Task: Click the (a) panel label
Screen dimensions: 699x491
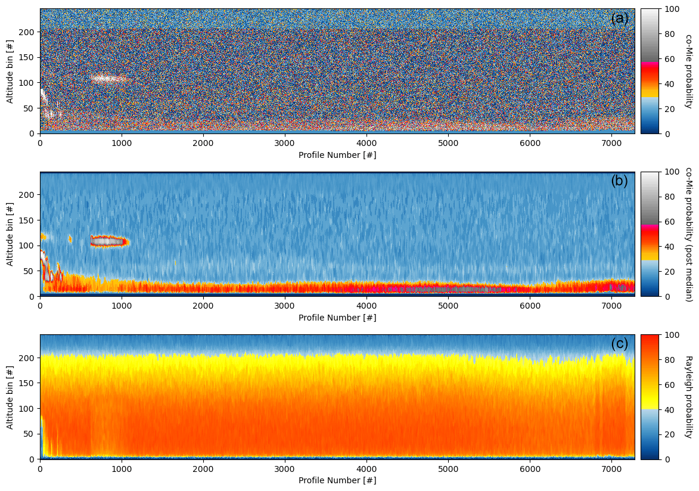Action: 619,18
